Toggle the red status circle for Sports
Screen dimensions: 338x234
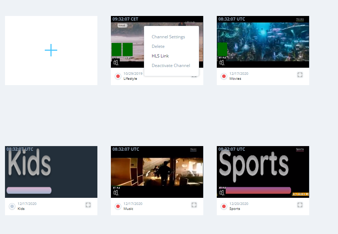click(x=224, y=206)
